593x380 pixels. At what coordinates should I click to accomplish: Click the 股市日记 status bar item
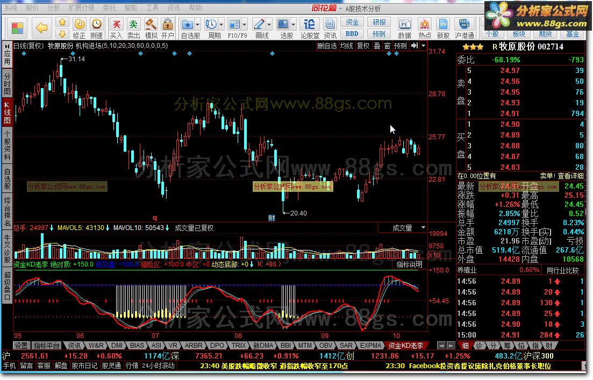pyautogui.click(x=84, y=365)
